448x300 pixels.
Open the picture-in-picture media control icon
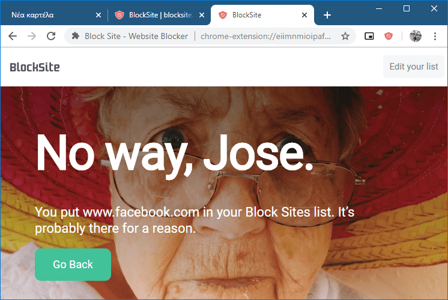pyautogui.click(x=369, y=36)
